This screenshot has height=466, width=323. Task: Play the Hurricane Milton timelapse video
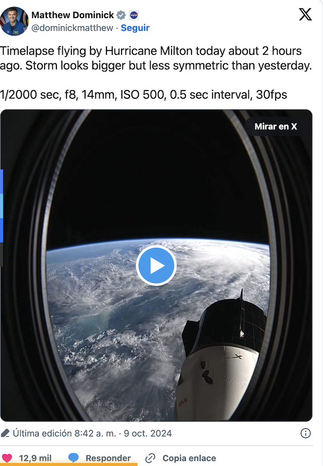tap(156, 265)
